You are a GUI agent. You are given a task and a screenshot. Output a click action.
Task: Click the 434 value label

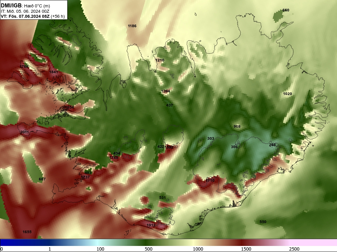pyautogui.click(x=117, y=154)
